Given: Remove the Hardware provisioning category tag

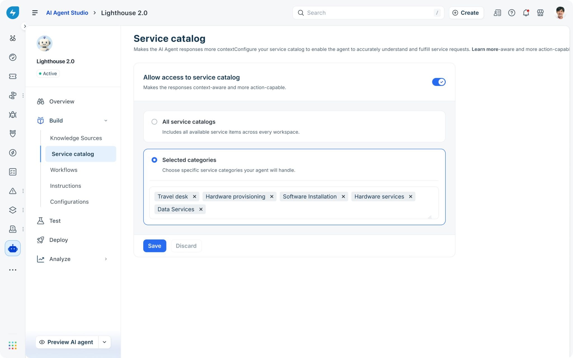Looking at the screenshot, I should pos(271,197).
